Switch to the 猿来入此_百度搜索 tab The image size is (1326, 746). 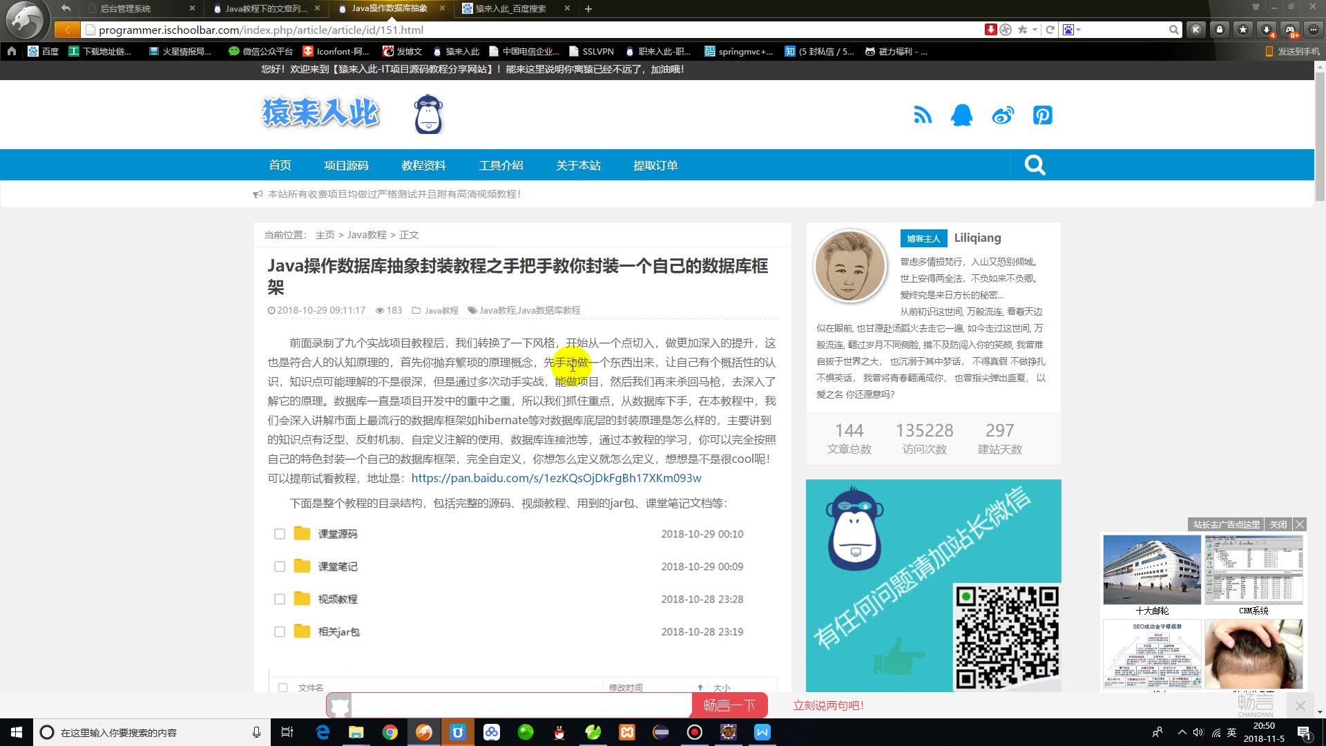pyautogui.click(x=517, y=8)
